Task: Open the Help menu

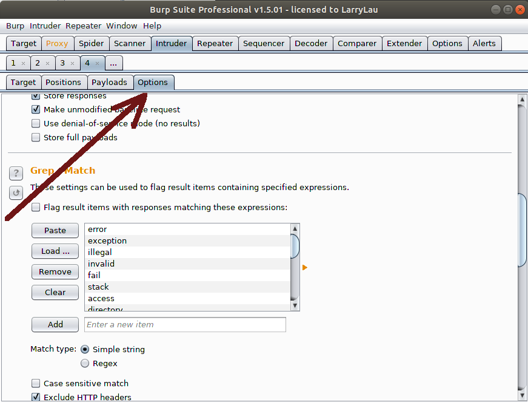Action: tap(152, 26)
